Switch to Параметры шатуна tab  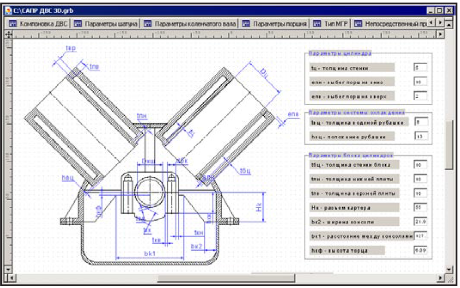pyautogui.click(x=106, y=24)
